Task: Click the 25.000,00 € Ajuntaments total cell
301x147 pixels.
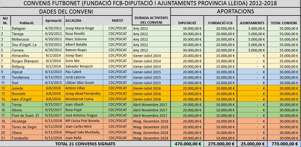Action: 252,144
